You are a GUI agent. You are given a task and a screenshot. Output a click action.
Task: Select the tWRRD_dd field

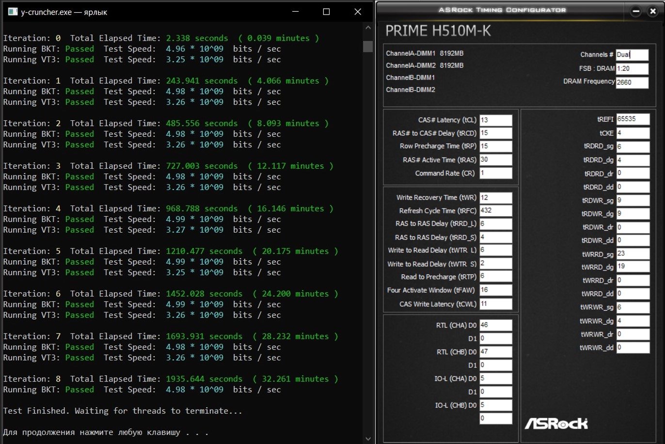[633, 294]
